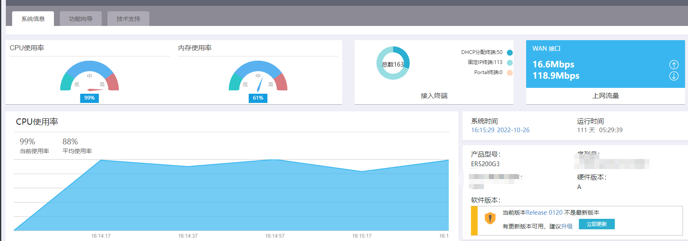Screen dimensions: 688x241
Task: Click the Release 0120 version link
Action: click(x=544, y=213)
